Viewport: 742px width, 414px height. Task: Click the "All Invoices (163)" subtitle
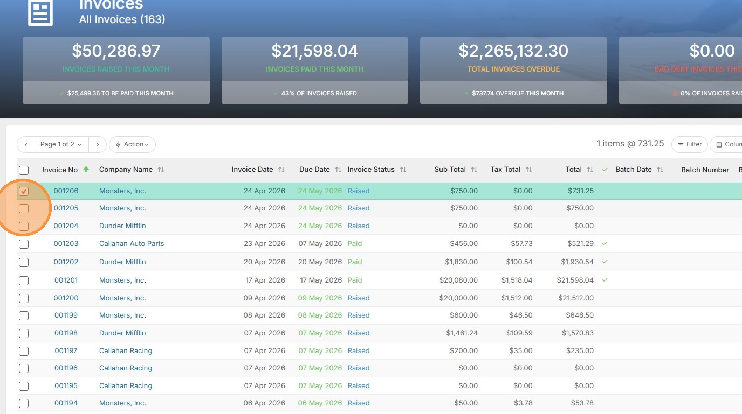122,19
